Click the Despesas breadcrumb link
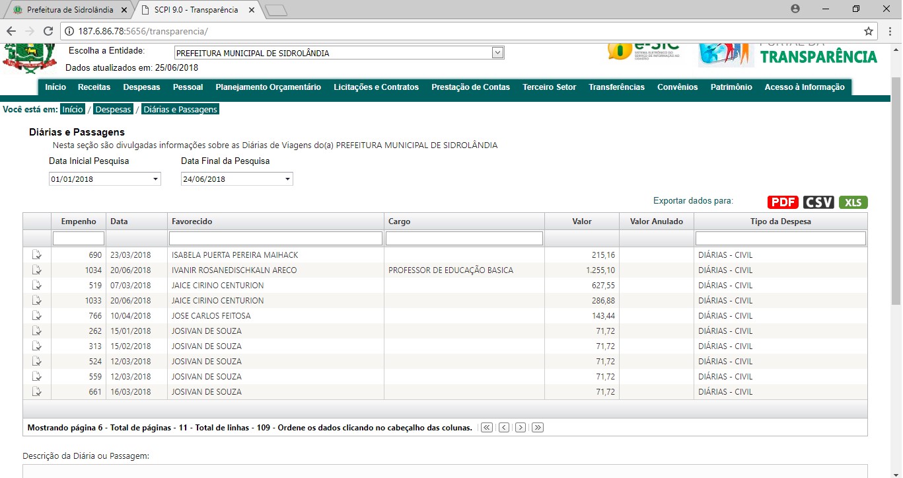This screenshot has height=478, width=903. click(113, 109)
